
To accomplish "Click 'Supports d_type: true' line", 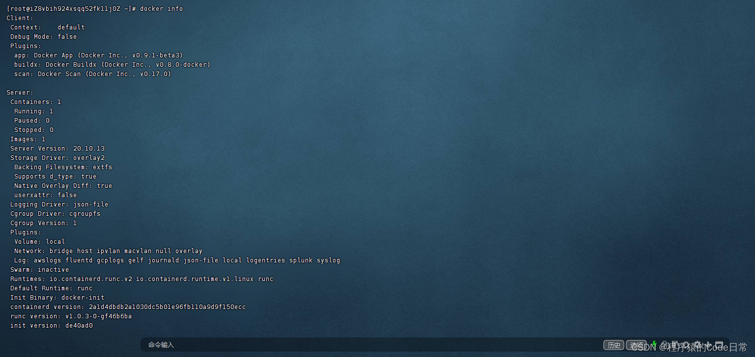I will tap(56, 177).
